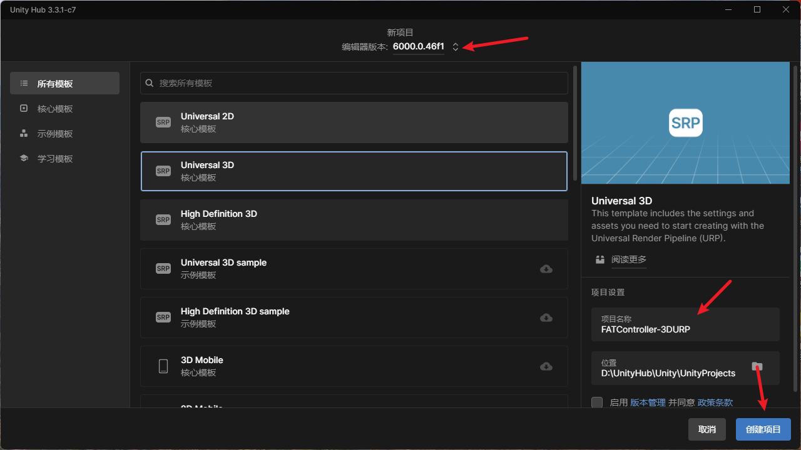Click the sample templates sidebar icon
This screenshot has width=801, height=450.
pyautogui.click(x=24, y=133)
